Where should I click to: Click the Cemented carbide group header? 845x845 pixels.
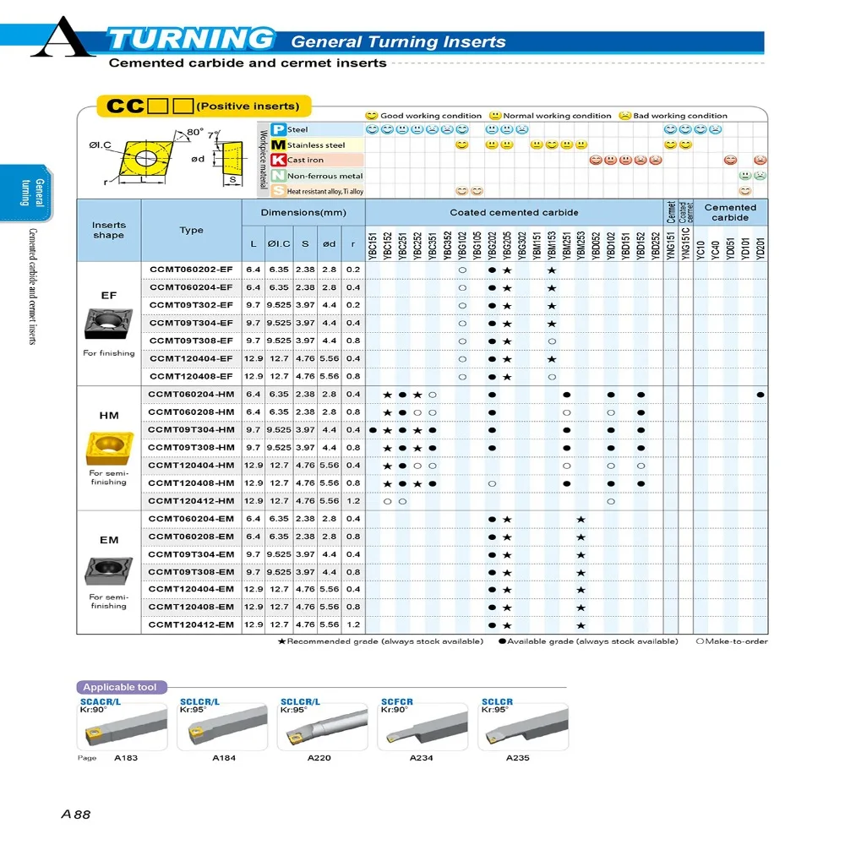click(x=730, y=212)
